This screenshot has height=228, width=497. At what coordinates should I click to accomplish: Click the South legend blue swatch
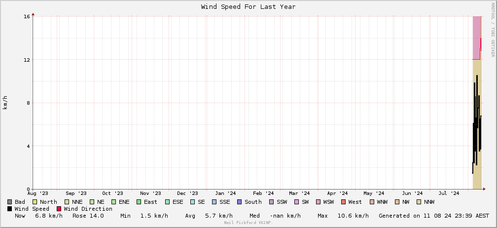(x=239, y=202)
